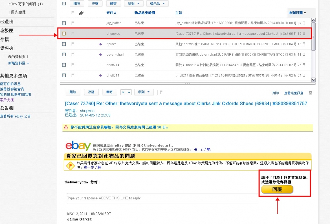Check the select-all messages checkbox
This screenshot has height=224, width=330.
click(x=64, y=4)
